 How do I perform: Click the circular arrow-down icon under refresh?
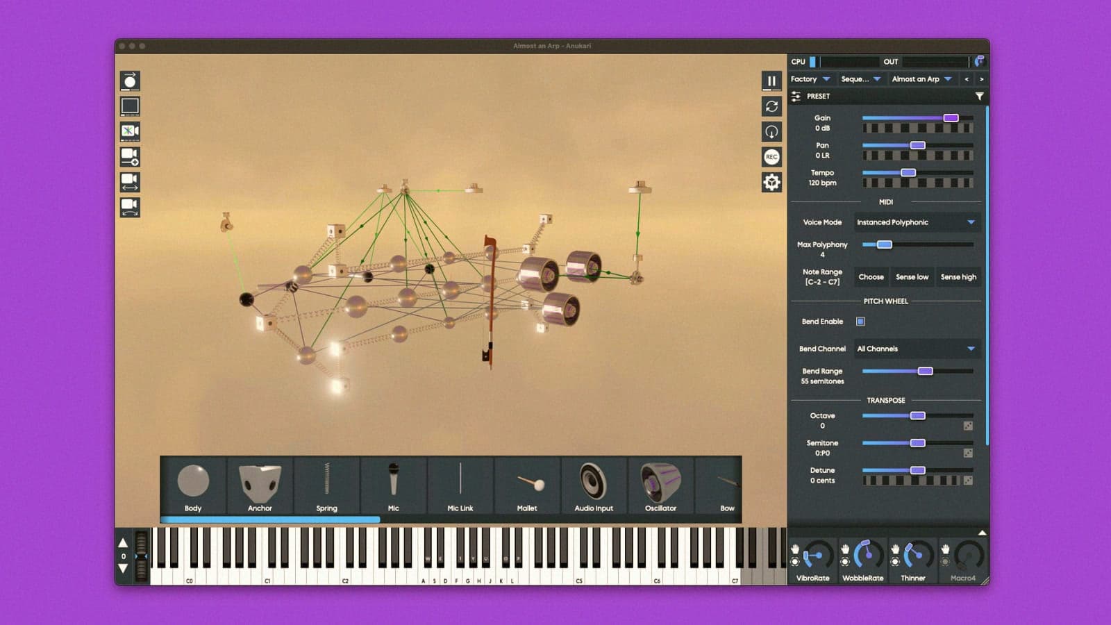(x=771, y=131)
